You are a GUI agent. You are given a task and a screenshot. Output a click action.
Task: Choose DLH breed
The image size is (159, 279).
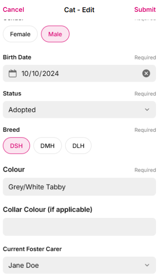(78, 146)
